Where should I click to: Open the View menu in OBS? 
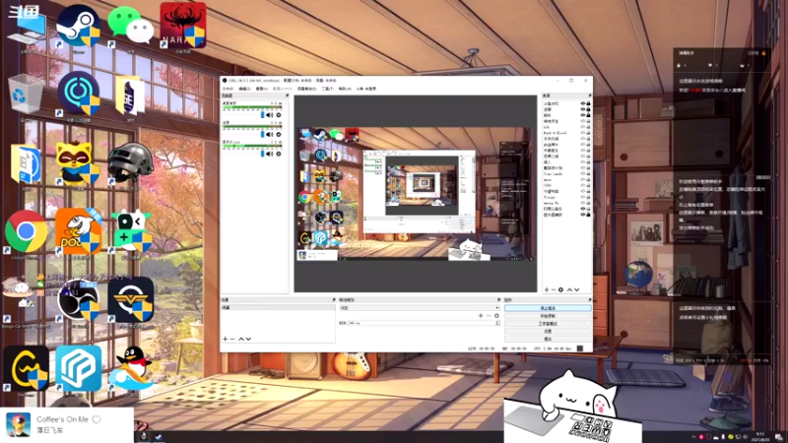pyautogui.click(x=262, y=89)
